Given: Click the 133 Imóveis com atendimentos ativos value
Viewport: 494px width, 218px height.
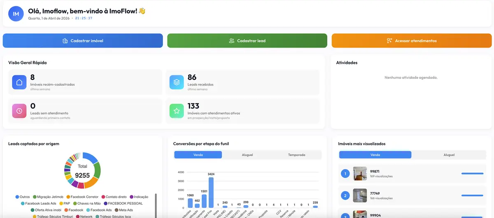Looking at the screenshot, I should click(193, 106).
